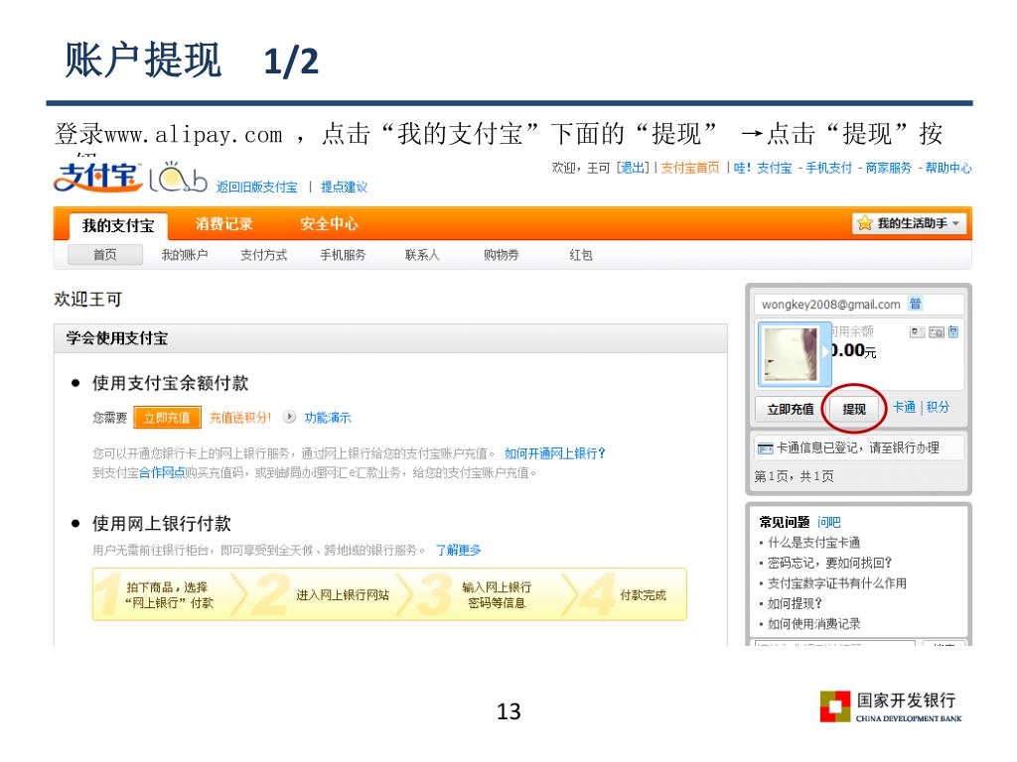Switch to 我的支付宝 tab

tap(118, 225)
